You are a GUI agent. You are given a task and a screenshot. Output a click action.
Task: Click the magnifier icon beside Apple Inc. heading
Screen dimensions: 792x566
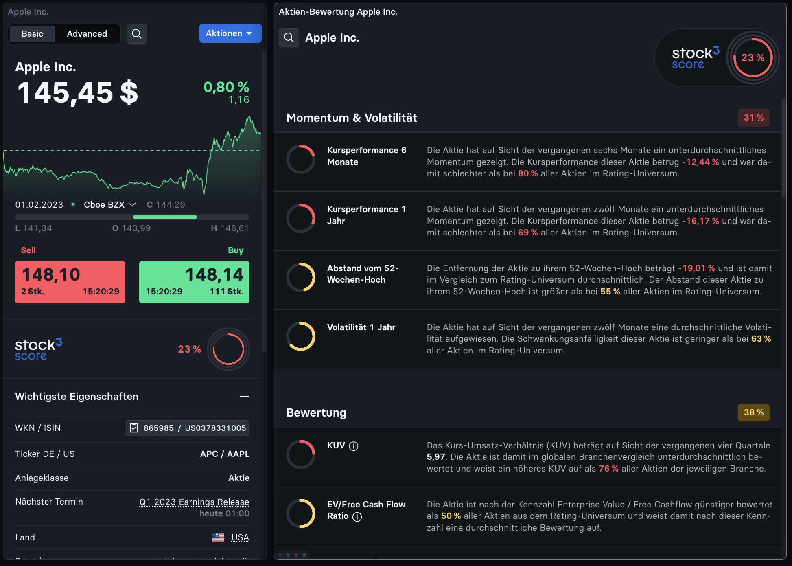[x=289, y=37]
